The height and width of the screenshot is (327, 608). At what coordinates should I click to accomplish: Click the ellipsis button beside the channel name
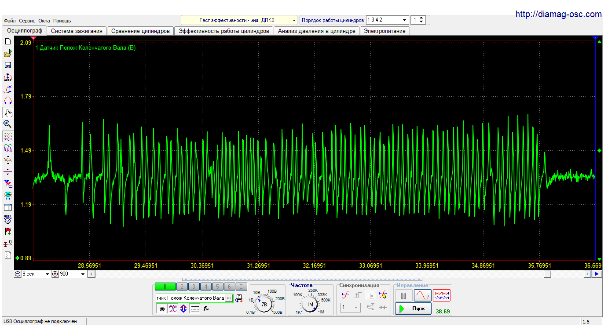click(229, 298)
